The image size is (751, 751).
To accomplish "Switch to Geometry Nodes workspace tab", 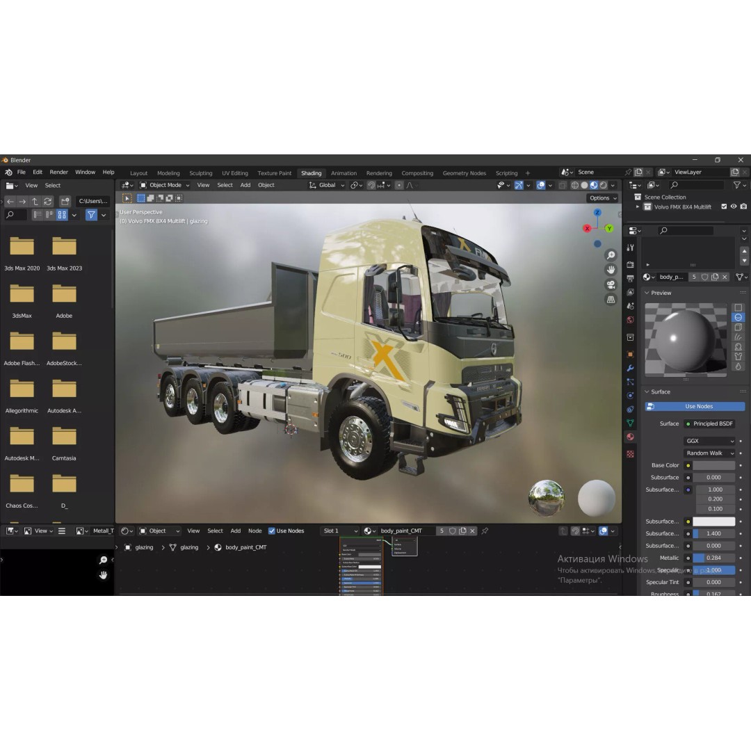I will (x=464, y=173).
